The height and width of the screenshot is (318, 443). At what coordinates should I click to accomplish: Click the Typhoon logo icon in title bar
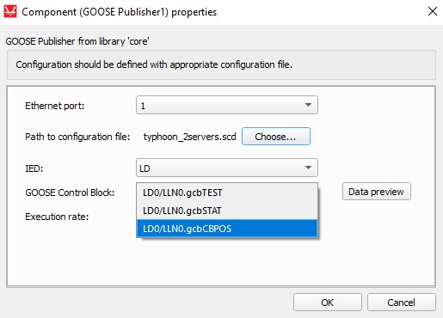click(10, 12)
